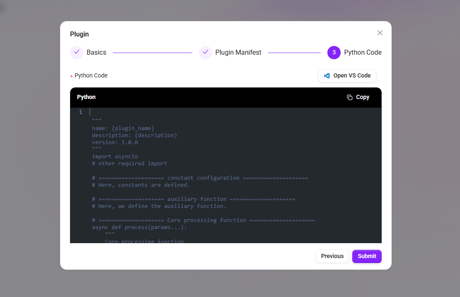Click '# Here, constants are defined.' comment

tap(141, 185)
